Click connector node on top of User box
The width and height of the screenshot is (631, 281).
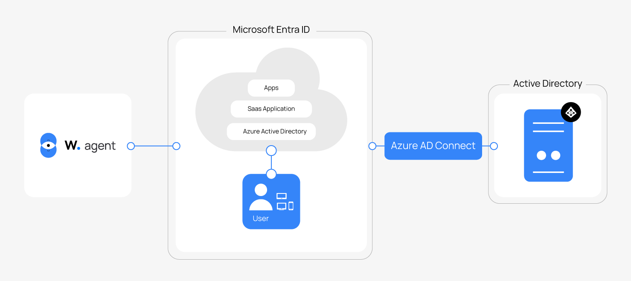(271, 174)
